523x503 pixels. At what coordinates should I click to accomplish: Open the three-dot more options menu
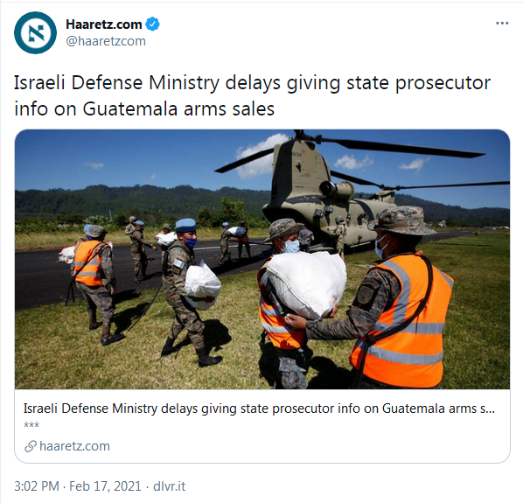502,23
